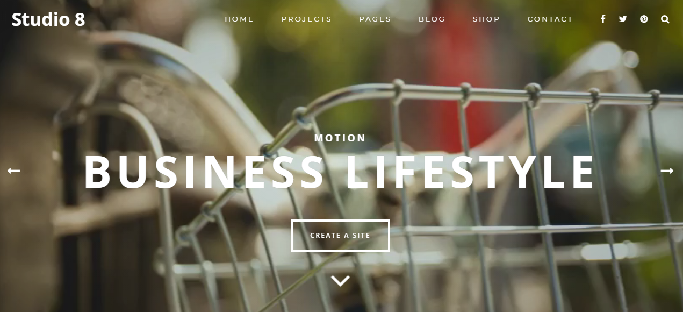Viewport: 683px width, 312px height.
Task: Click the down chevron below the button
Action: (340, 280)
